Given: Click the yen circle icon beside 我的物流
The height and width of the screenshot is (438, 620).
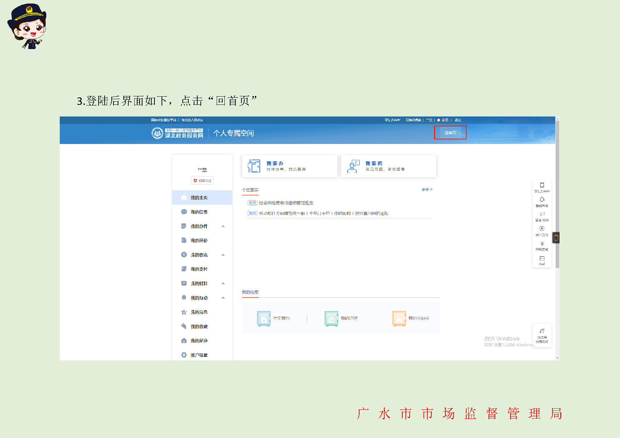Looking at the screenshot, I should (x=184, y=254).
